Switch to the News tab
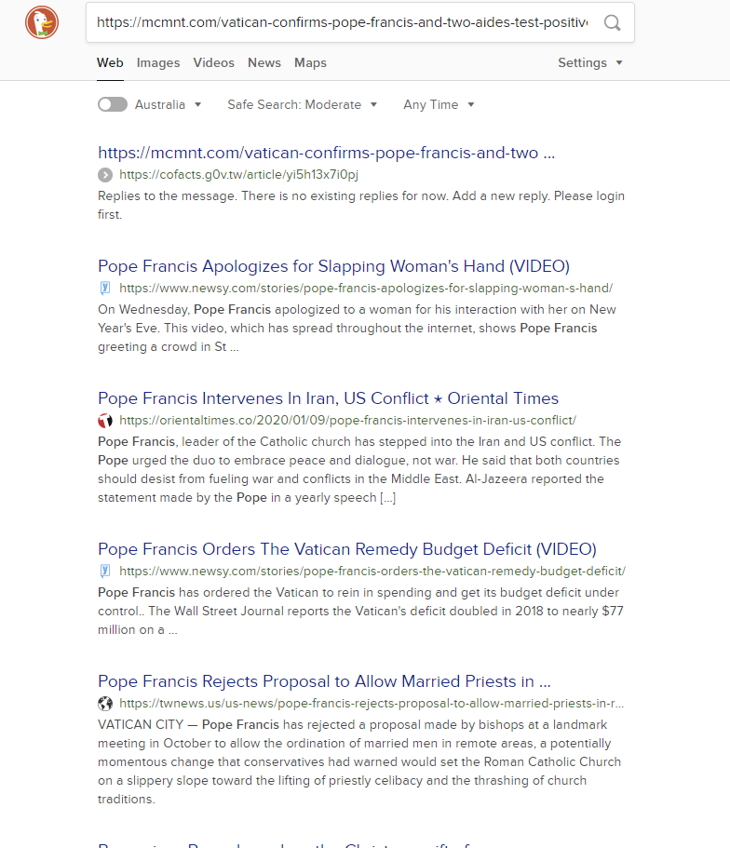730x848 pixels. click(264, 62)
